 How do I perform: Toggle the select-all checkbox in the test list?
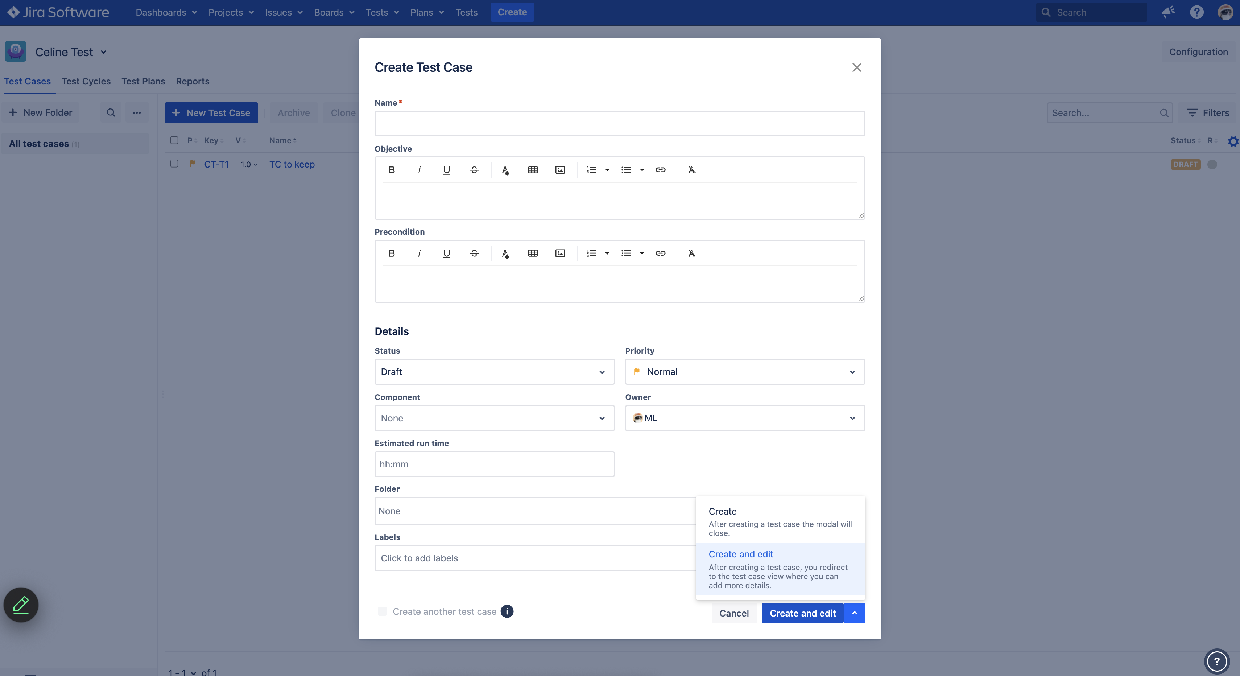[174, 140]
